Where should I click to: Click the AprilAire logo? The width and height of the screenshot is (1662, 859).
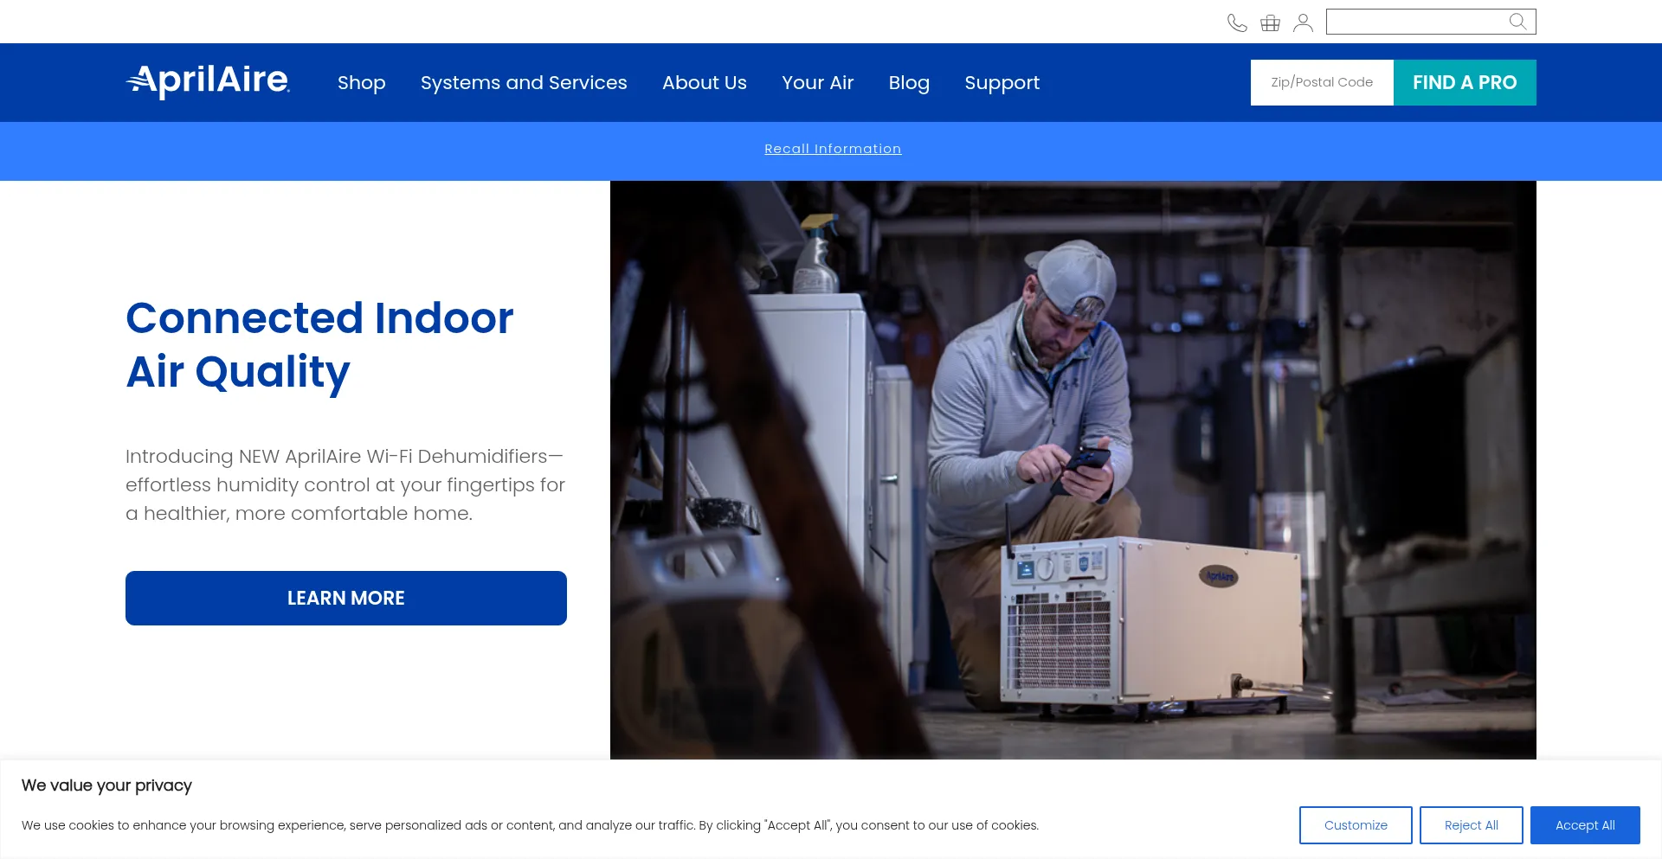point(208,81)
